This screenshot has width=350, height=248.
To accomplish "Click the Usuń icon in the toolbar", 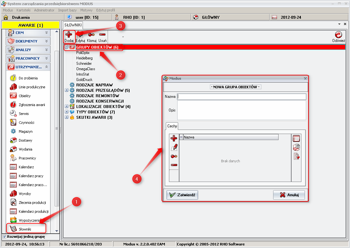I will click(x=102, y=36).
